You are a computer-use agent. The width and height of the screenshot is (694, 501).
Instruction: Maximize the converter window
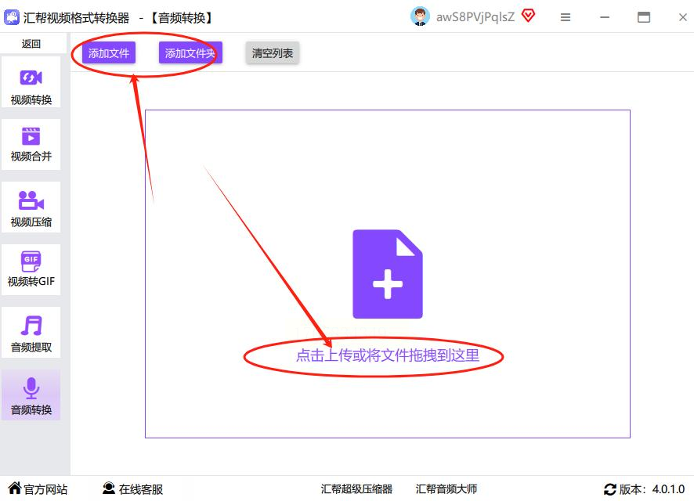click(644, 17)
